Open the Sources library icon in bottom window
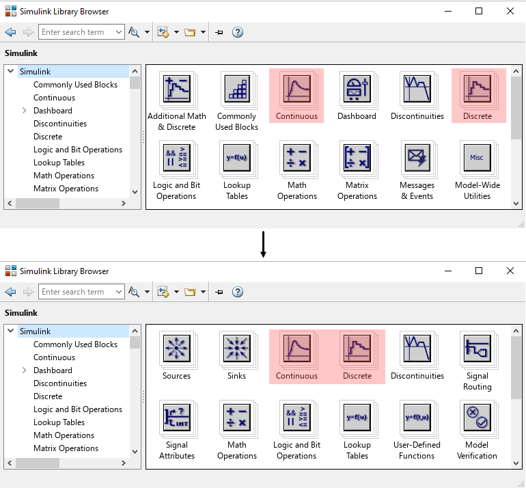 pyautogui.click(x=177, y=349)
